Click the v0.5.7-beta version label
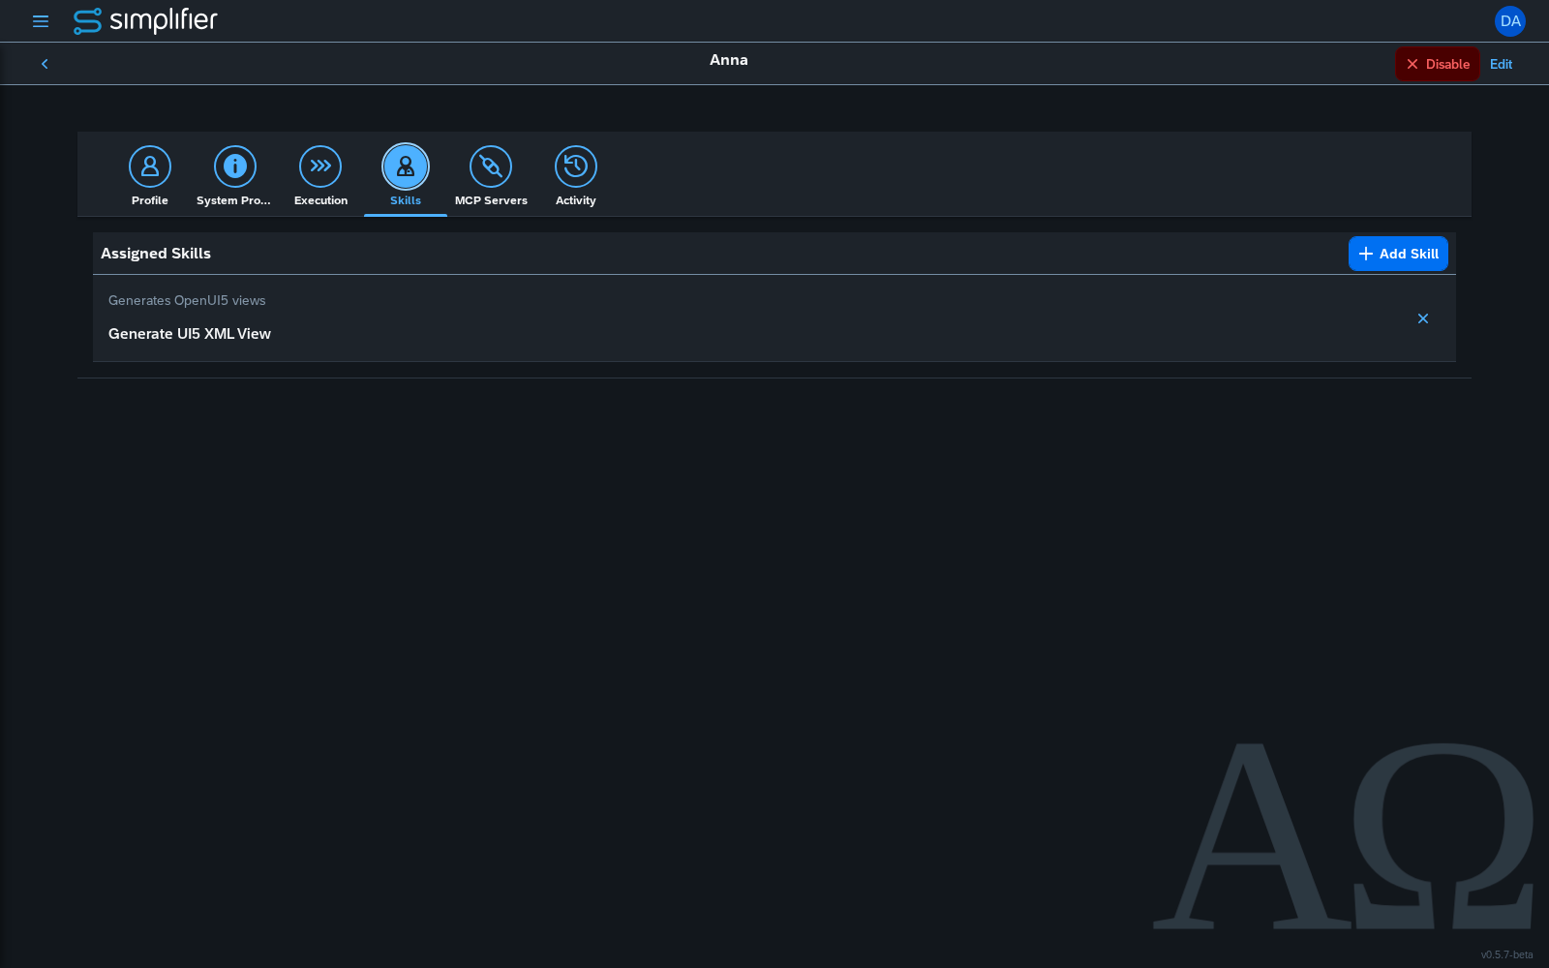 click(x=1506, y=954)
